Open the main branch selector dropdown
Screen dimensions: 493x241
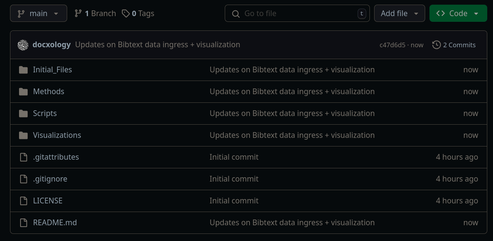[x=38, y=14]
